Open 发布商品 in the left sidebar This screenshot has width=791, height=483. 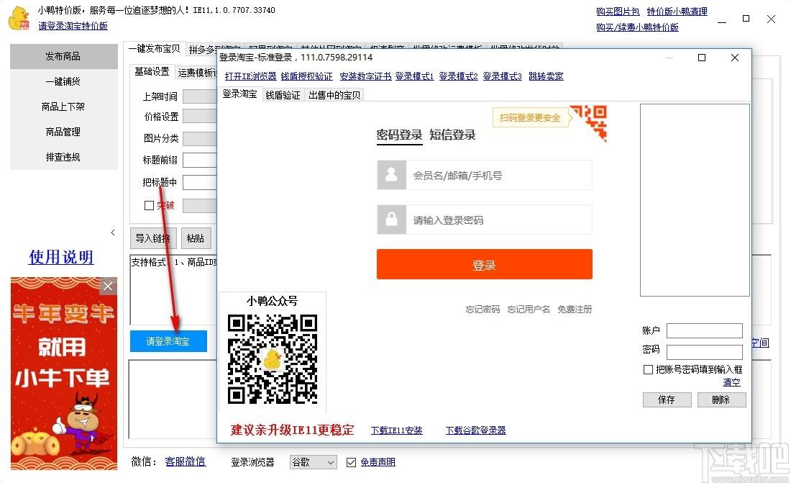[63, 56]
